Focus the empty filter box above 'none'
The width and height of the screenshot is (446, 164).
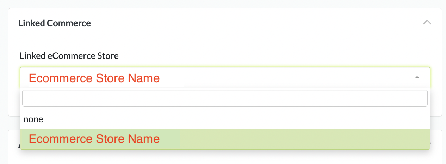pos(225,98)
